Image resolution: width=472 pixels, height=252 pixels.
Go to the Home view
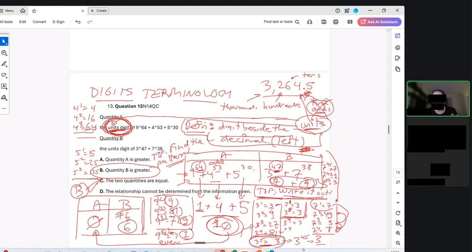point(23,11)
